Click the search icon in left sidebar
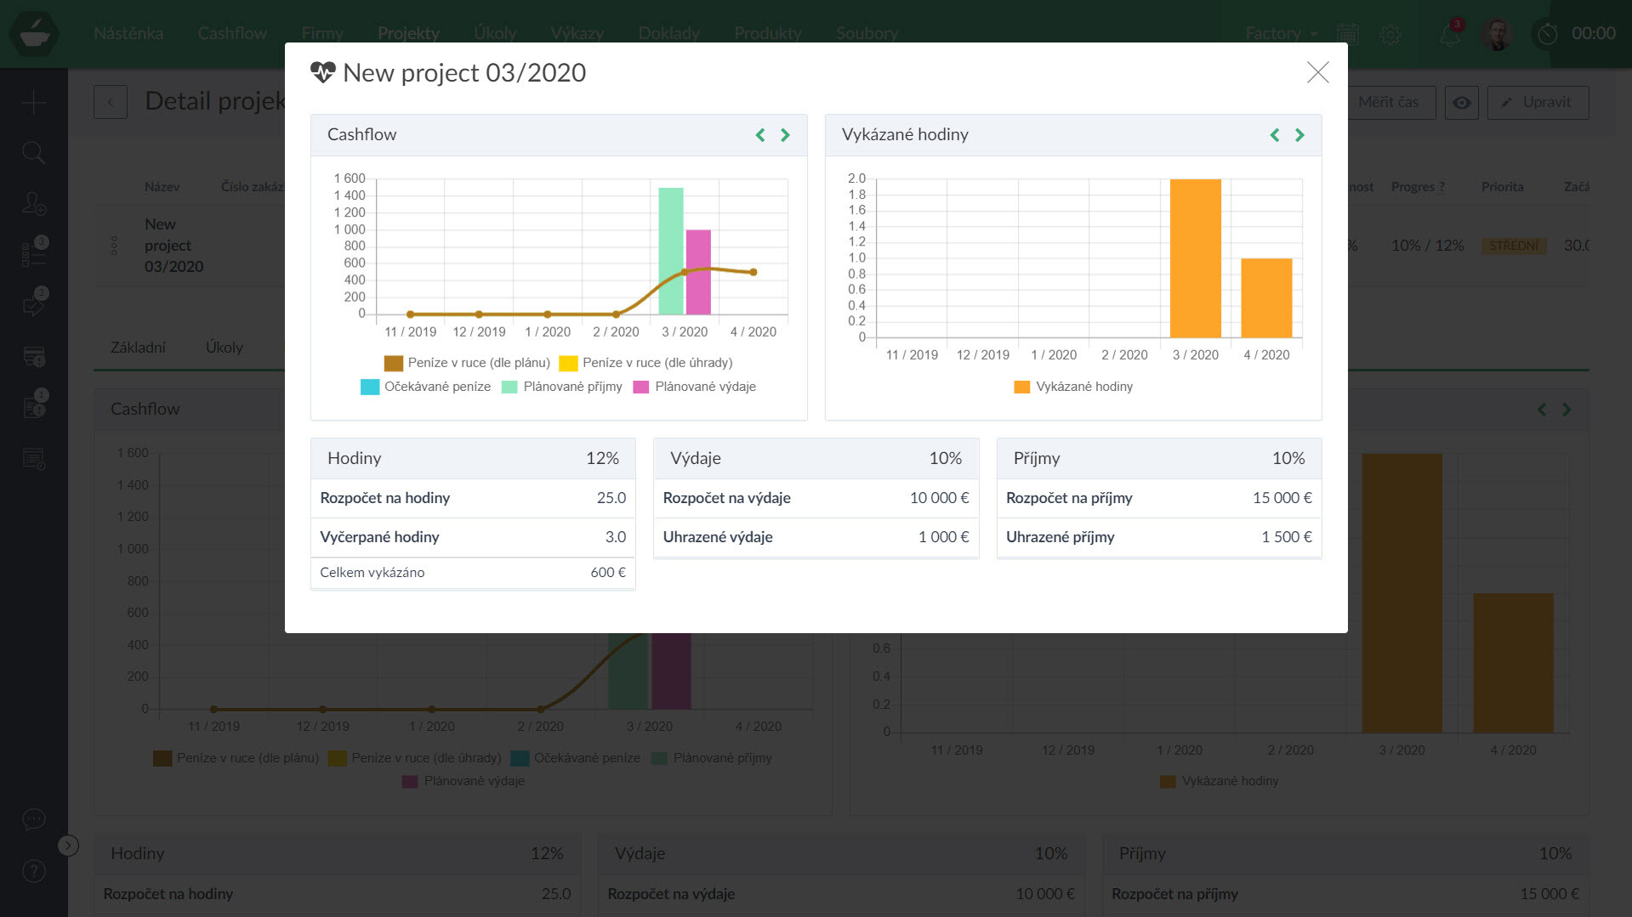Viewport: 1632px width, 917px height. [33, 153]
